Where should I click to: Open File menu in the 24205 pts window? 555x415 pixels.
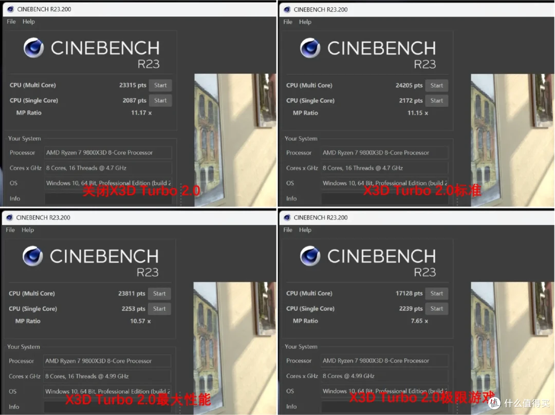288,22
